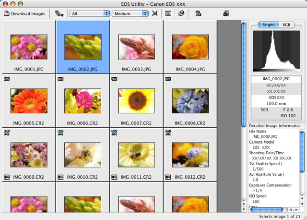The height and width of the screenshot is (220, 307).
Task: Click the RAW badge on IMG_0007.CR2
Action: click(114, 79)
